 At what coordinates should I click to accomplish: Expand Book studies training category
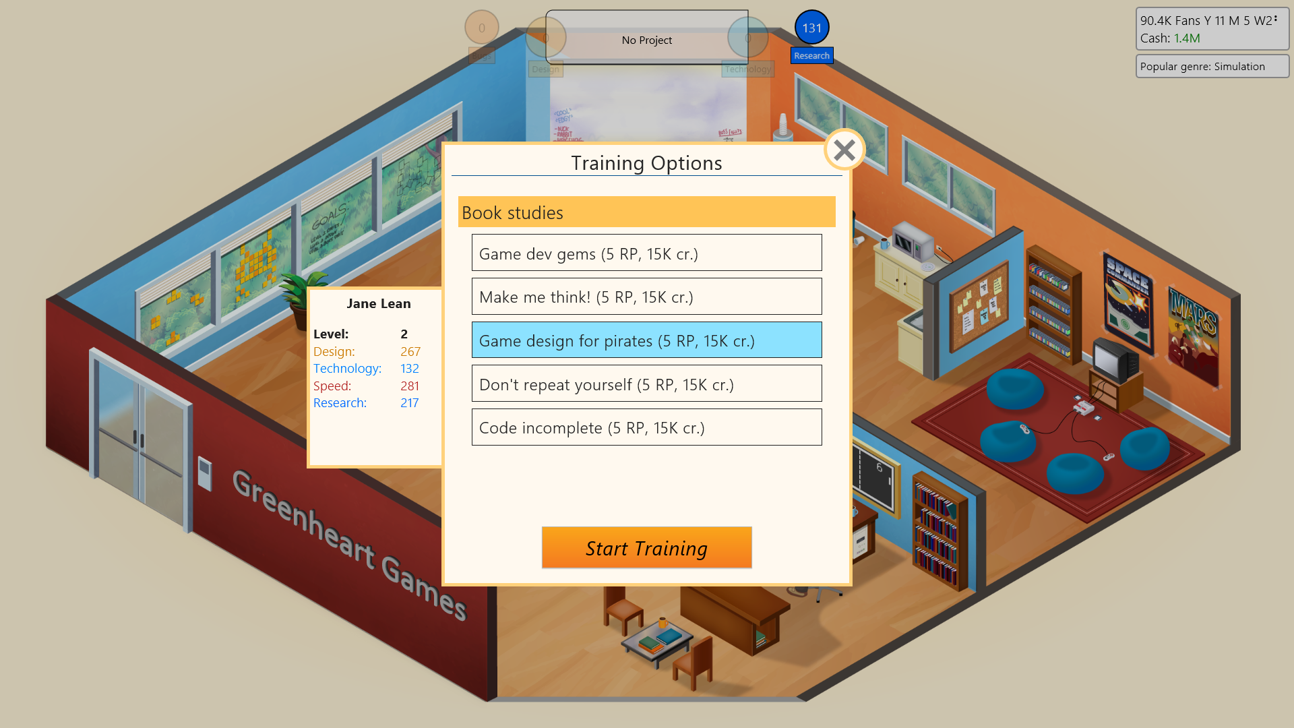(646, 212)
